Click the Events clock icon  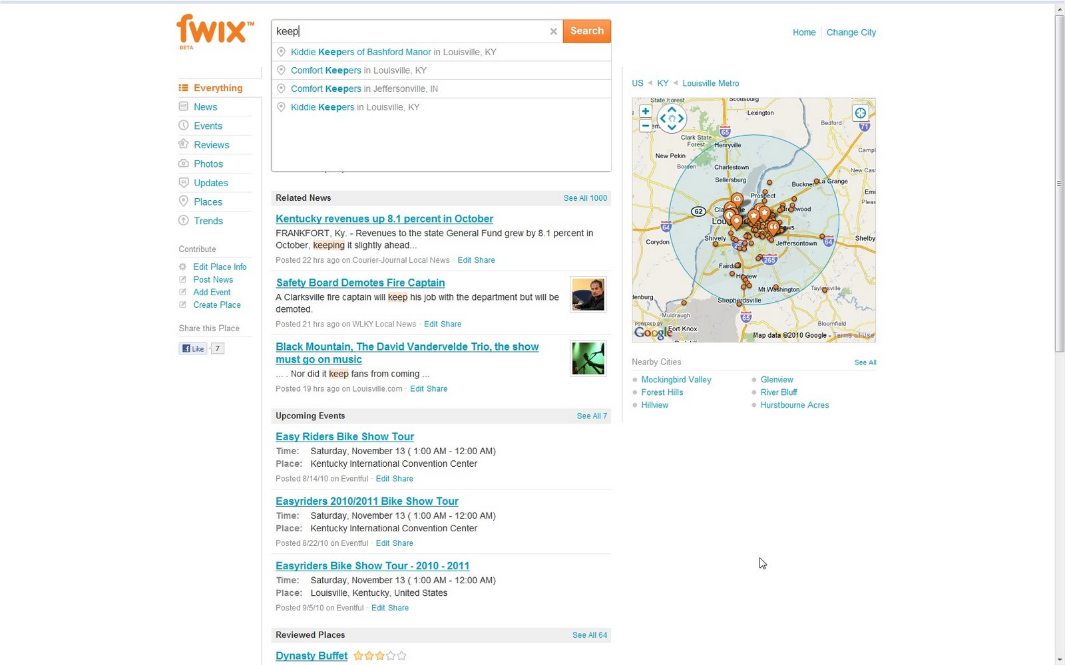click(x=183, y=125)
